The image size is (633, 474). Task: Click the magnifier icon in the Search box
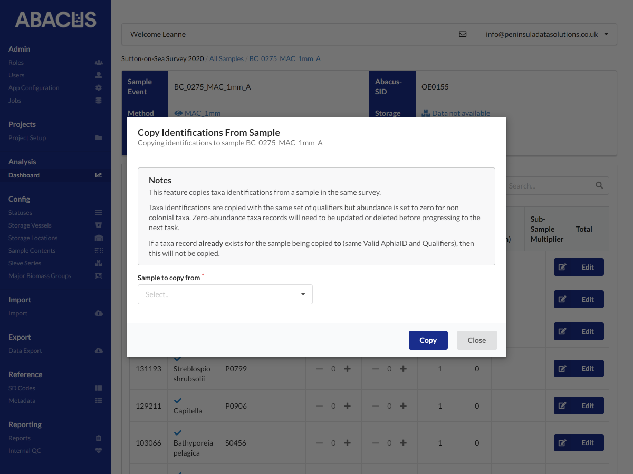pyautogui.click(x=599, y=185)
